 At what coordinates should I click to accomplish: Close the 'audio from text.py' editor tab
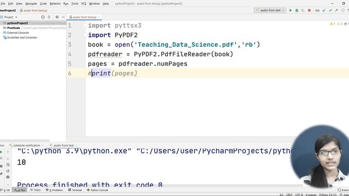coord(99,17)
